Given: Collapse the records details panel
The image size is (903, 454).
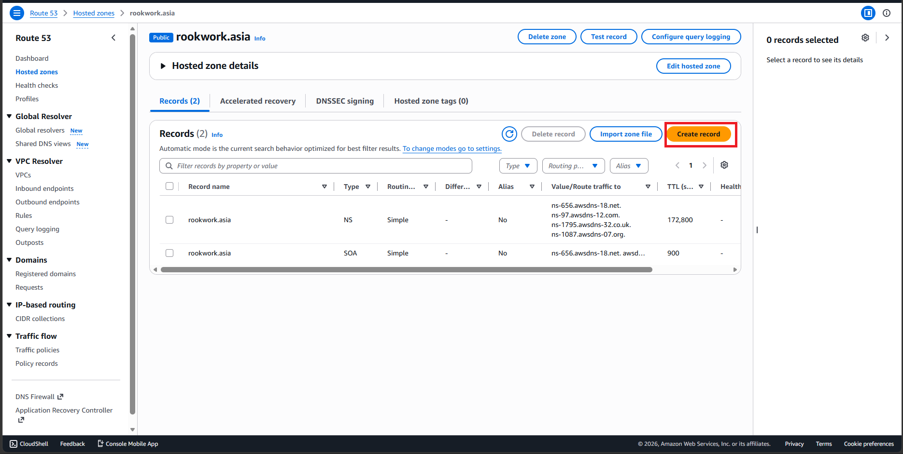Looking at the screenshot, I should click(887, 38).
